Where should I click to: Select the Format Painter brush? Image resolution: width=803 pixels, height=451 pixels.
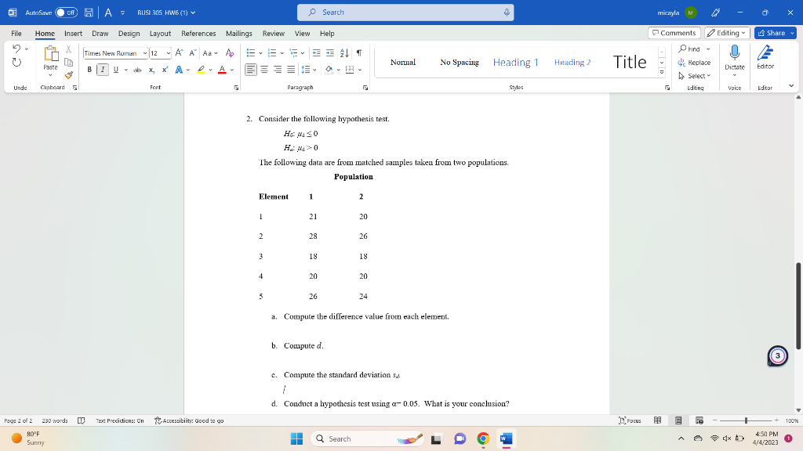(x=69, y=75)
